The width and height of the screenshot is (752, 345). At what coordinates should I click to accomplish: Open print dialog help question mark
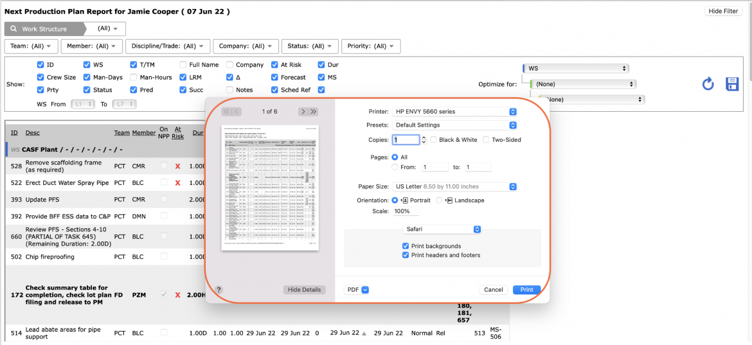pyautogui.click(x=219, y=289)
